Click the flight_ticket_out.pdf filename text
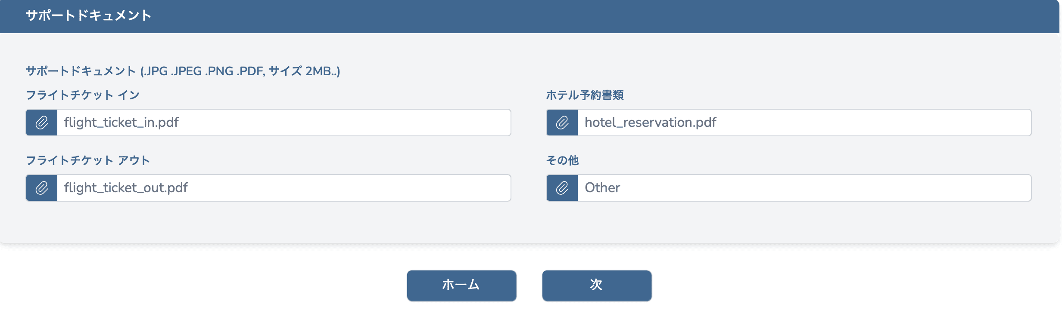The image size is (1062, 310). [x=126, y=188]
